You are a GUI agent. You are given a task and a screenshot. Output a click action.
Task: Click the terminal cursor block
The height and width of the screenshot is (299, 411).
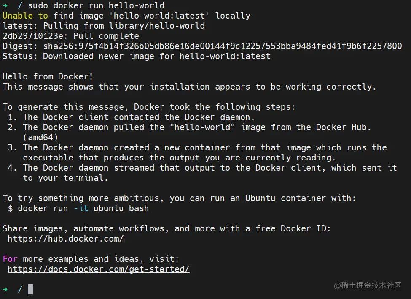pyautogui.click(x=30, y=289)
